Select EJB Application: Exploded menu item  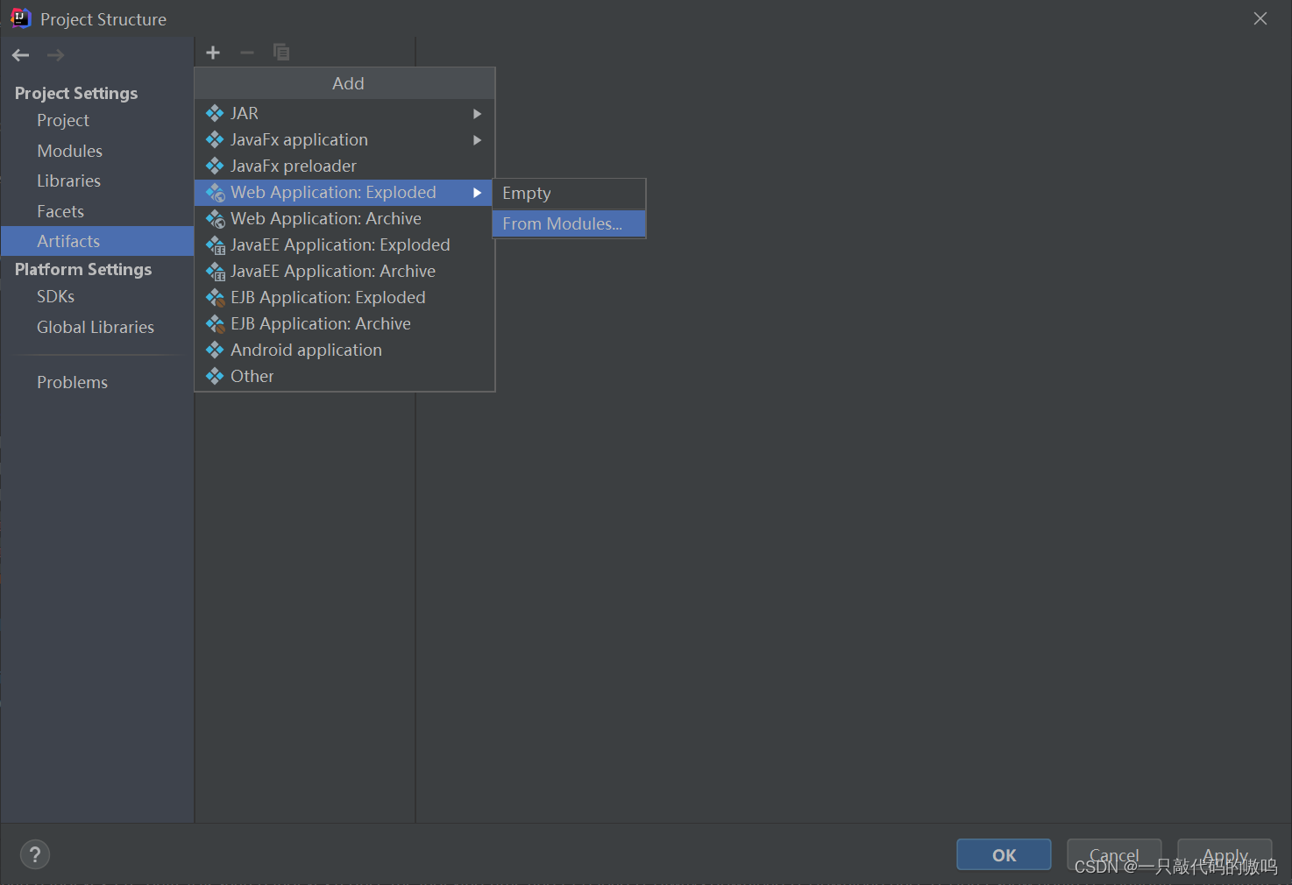[x=344, y=297]
